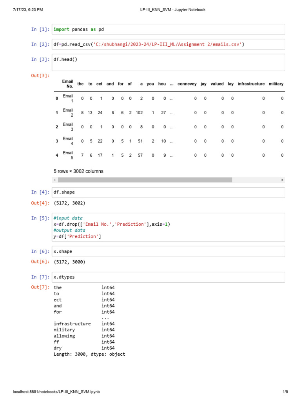301x402 pixels.
Task: Click the timestamp '7/17/23, 6:23 PM'
Action: click(x=28, y=10)
